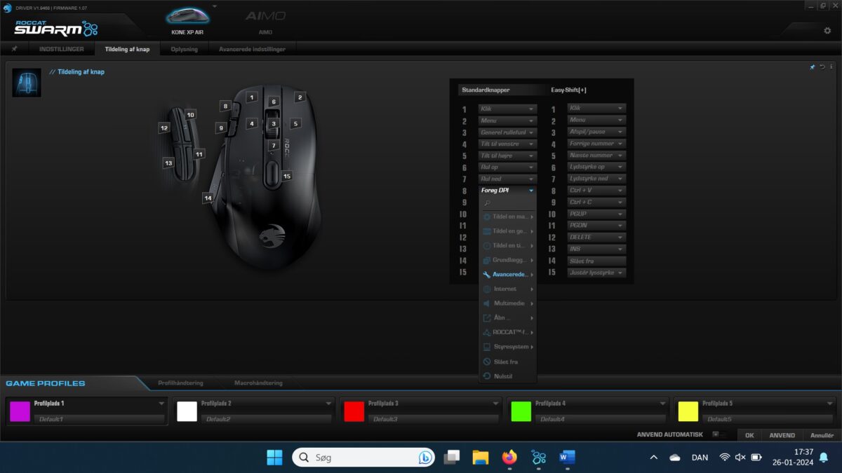The height and width of the screenshot is (473, 842).
Task: Select mouse button marker 2
Action: (300, 97)
